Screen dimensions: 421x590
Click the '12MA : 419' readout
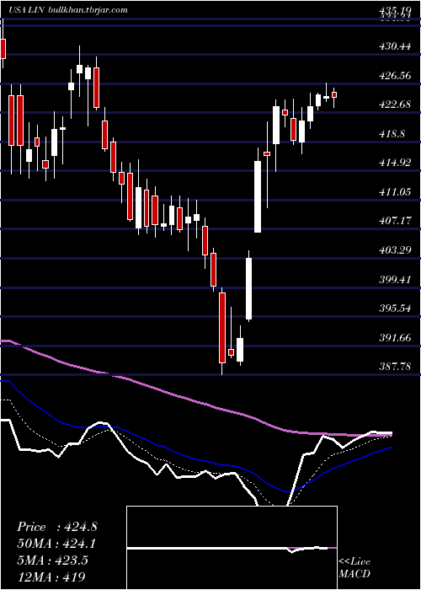pos(51,577)
